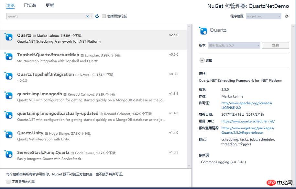This screenshot has height=189, width=296.
Task: Switch to the Browse tab
Action: click(x=10, y=5)
